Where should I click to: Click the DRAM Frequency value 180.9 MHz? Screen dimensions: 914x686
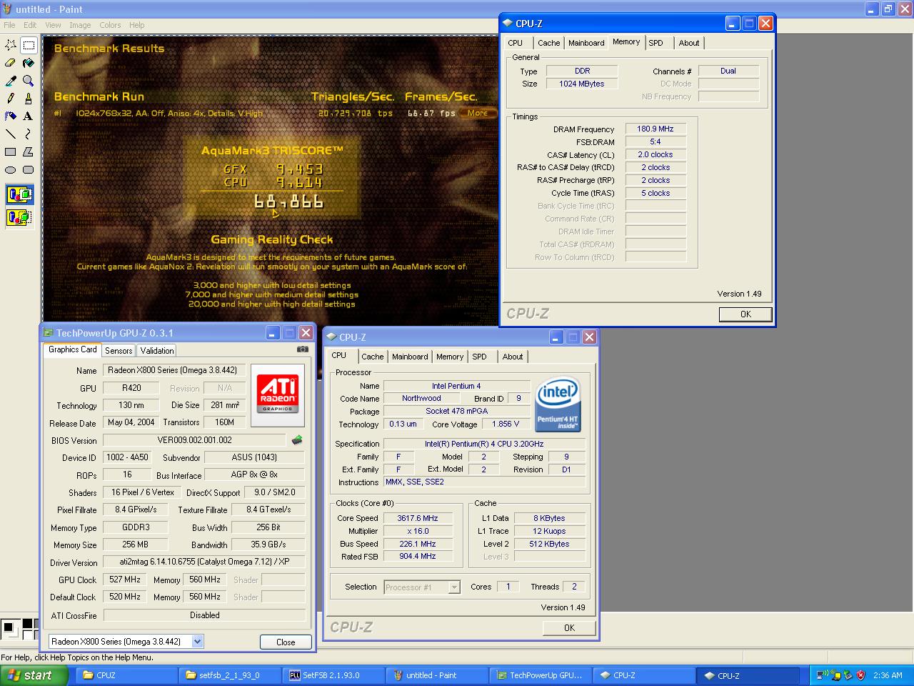click(656, 129)
